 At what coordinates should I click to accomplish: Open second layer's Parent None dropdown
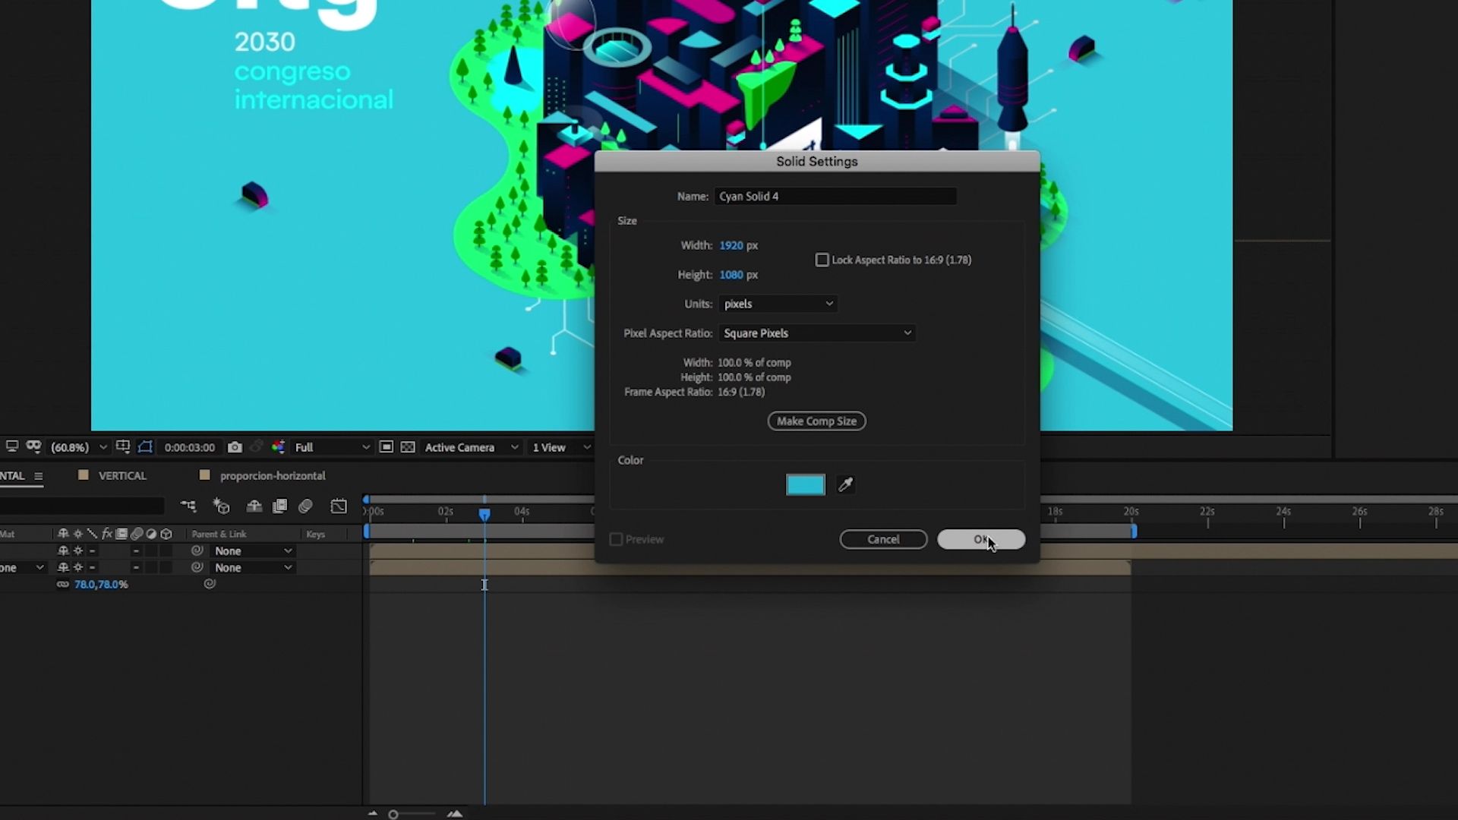click(x=253, y=567)
